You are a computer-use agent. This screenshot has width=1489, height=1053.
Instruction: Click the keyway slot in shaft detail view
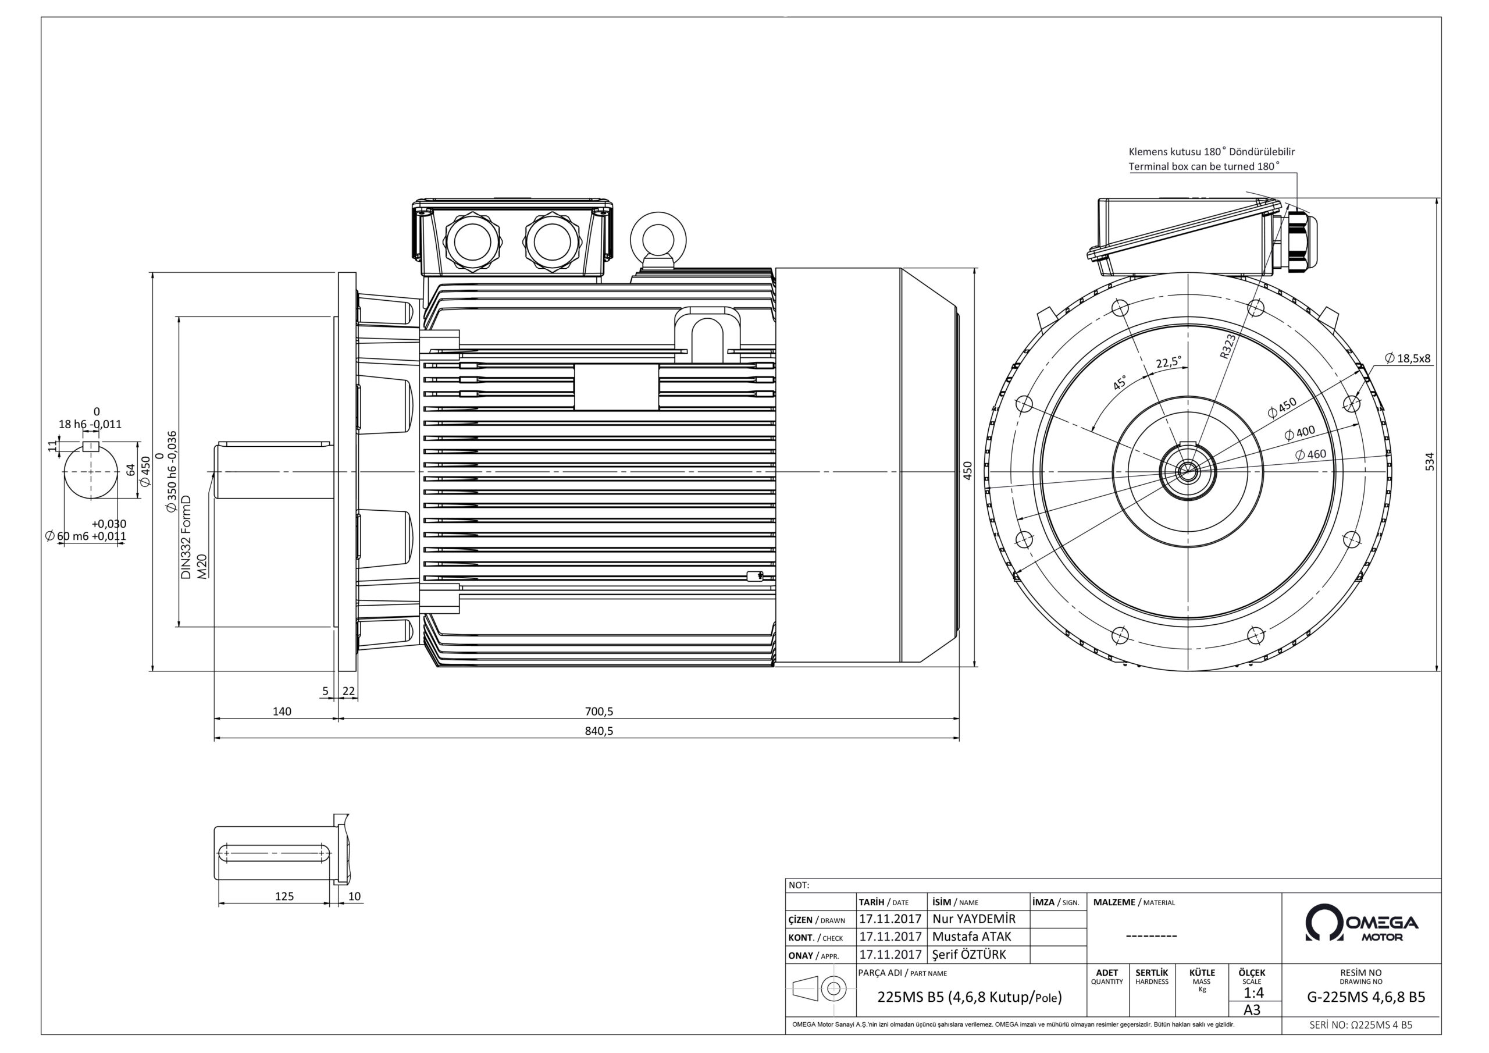tap(275, 853)
